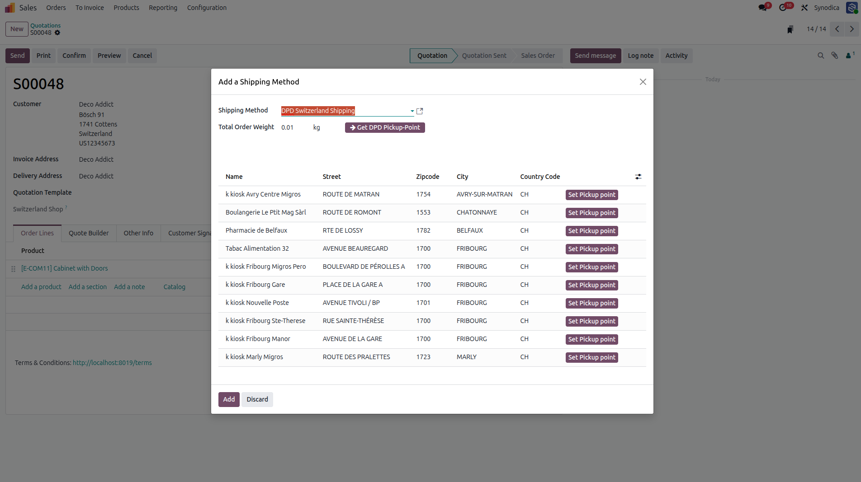Click Log note in chatter
Image resolution: width=861 pixels, height=482 pixels.
[640, 56]
